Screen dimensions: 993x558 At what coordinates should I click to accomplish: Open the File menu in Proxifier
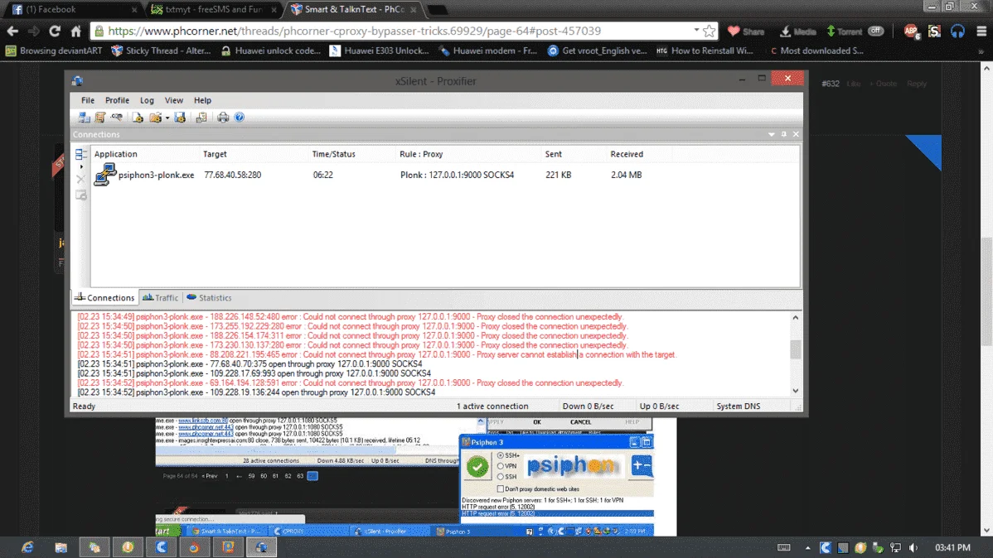(87, 101)
